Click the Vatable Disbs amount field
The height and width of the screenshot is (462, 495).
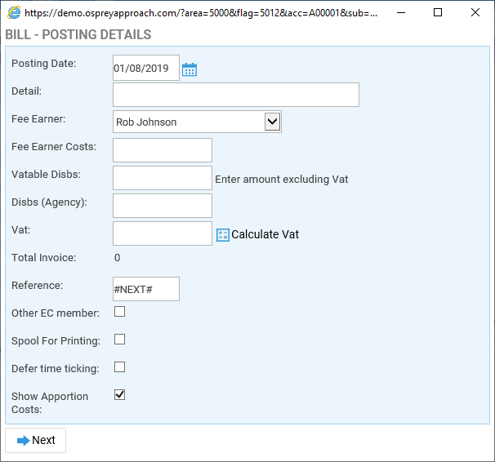point(163,178)
